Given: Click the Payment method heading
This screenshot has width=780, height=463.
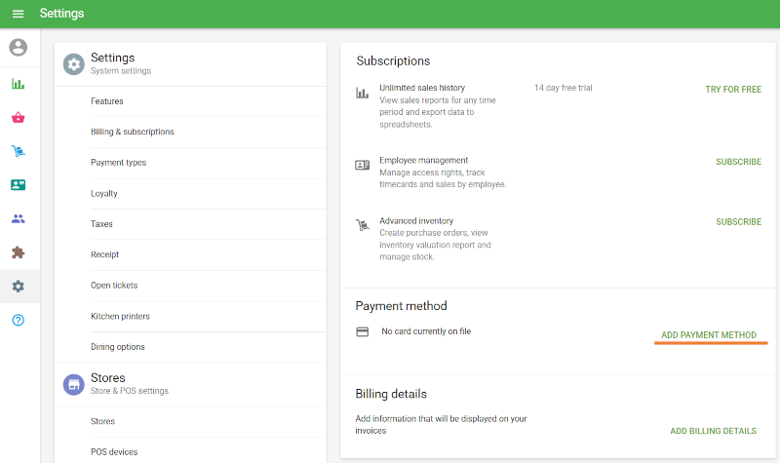Looking at the screenshot, I should [401, 306].
